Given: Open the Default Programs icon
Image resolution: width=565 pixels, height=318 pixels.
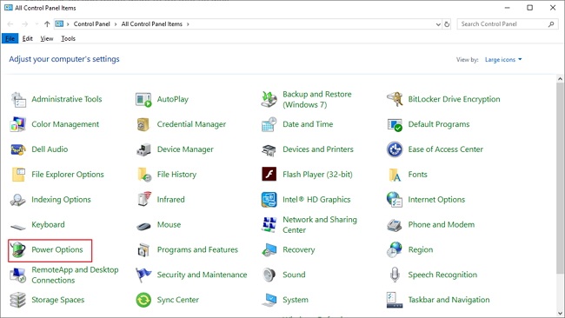Looking at the screenshot, I should coord(395,124).
